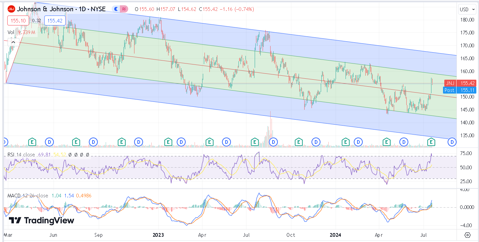The height and width of the screenshot is (242, 479).
Task: Click the Jun label on time axis
Action: tap(53, 235)
